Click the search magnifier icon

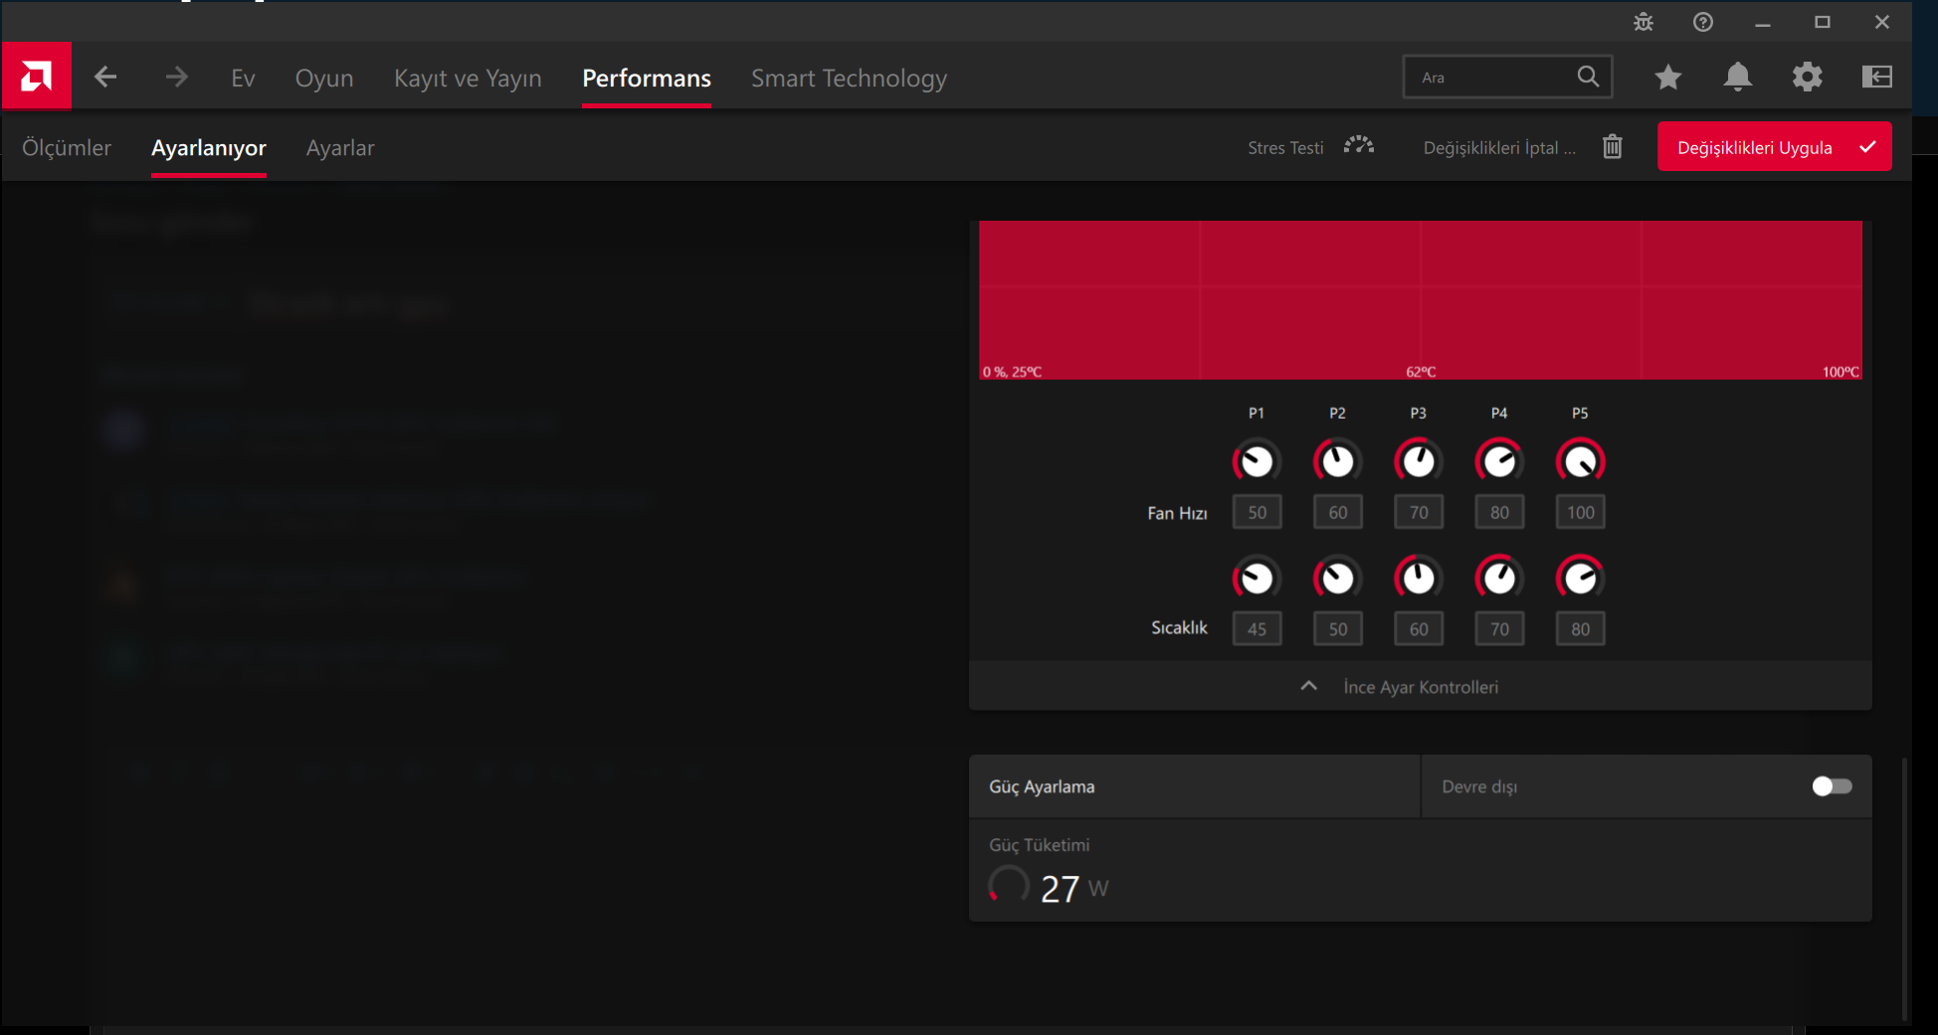(x=1588, y=77)
